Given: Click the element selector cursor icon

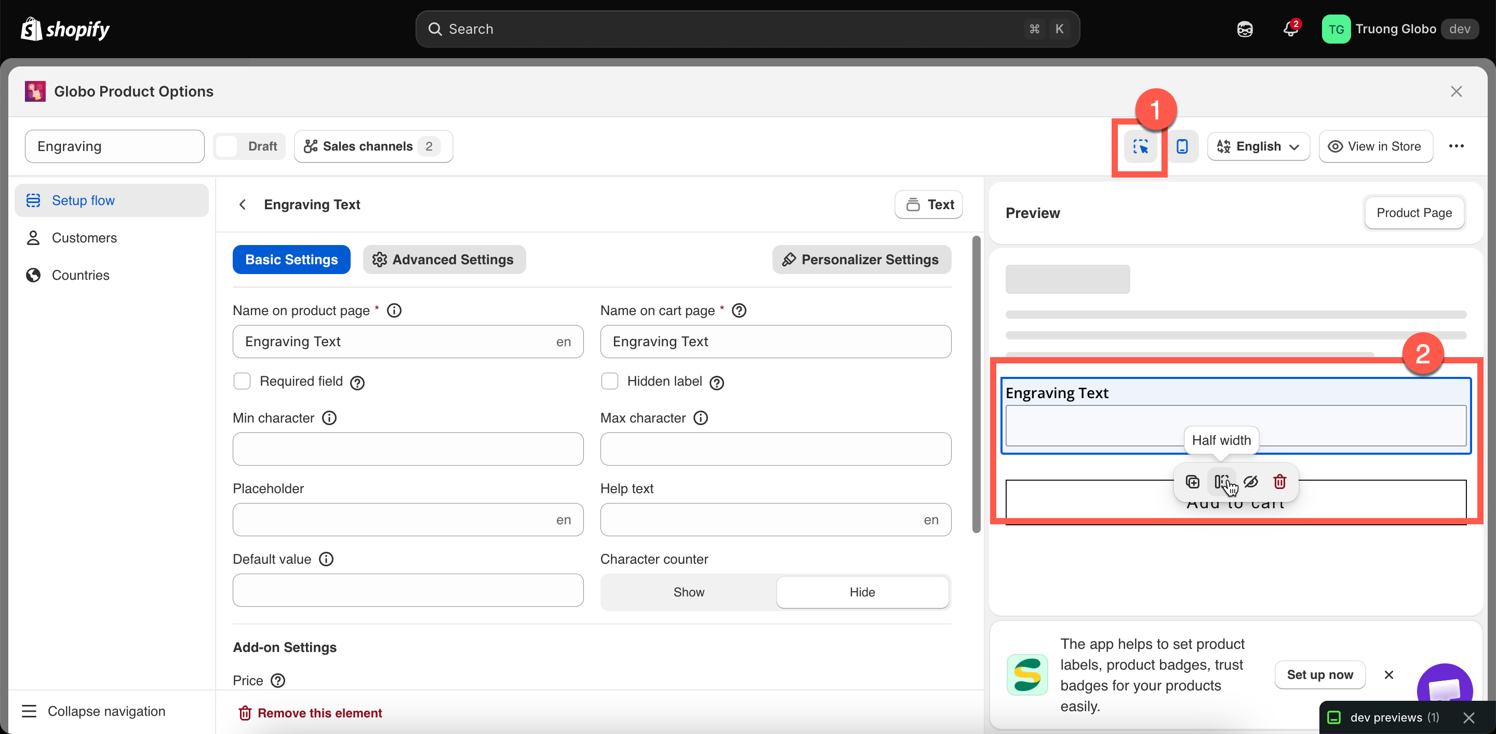Looking at the screenshot, I should pos(1140,146).
